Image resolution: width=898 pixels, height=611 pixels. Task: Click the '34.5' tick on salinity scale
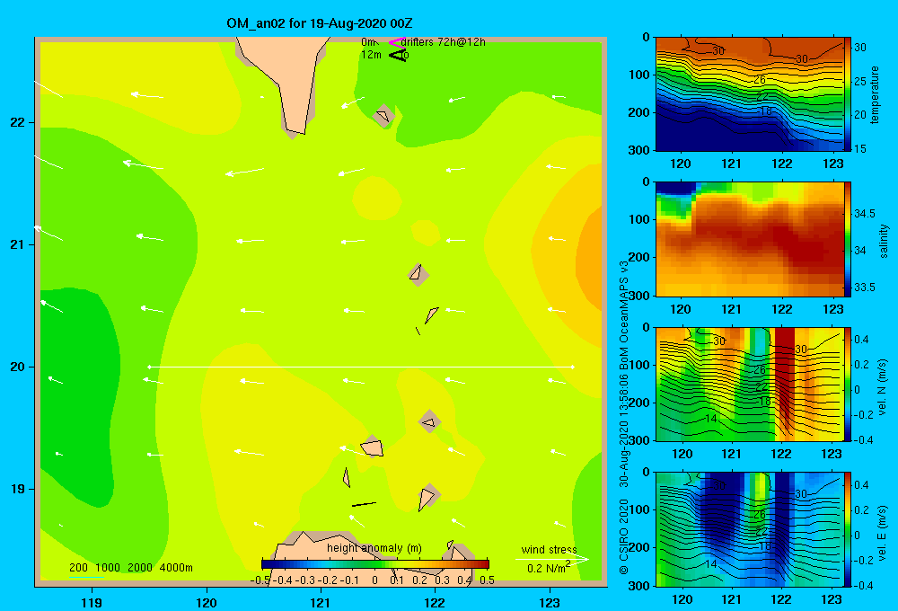pos(864,213)
